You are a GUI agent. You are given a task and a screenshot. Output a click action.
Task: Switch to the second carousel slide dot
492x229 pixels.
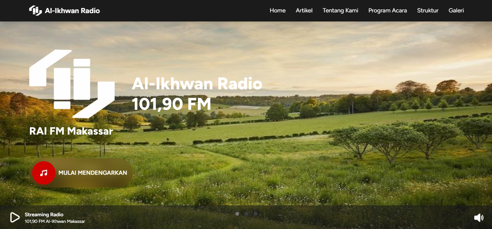(246, 214)
